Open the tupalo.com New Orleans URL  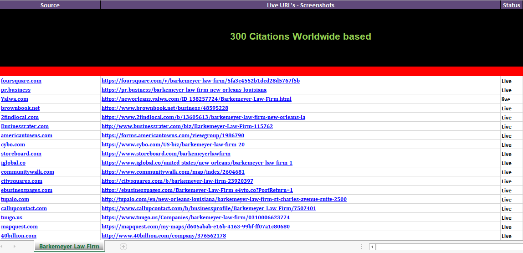[224, 199]
